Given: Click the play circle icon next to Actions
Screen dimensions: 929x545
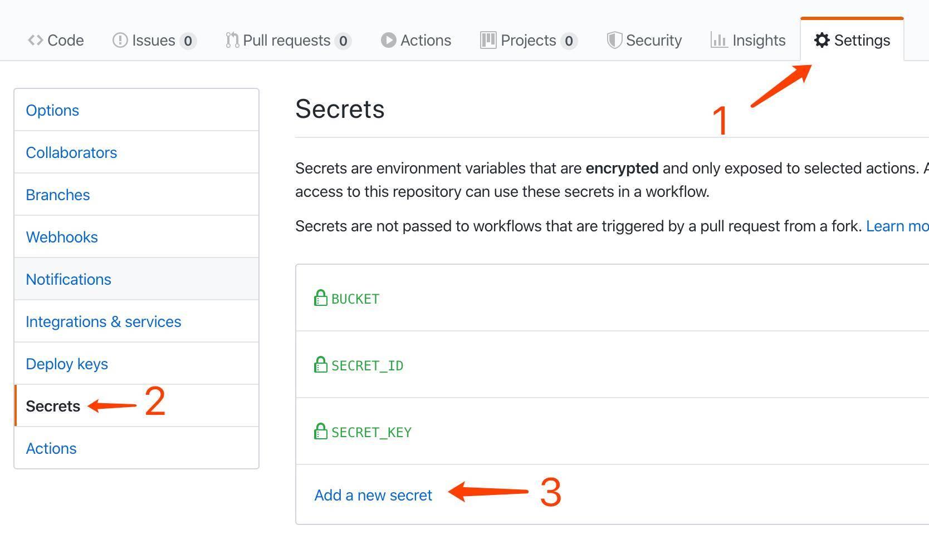Looking at the screenshot, I should click(x=388, y=39).
